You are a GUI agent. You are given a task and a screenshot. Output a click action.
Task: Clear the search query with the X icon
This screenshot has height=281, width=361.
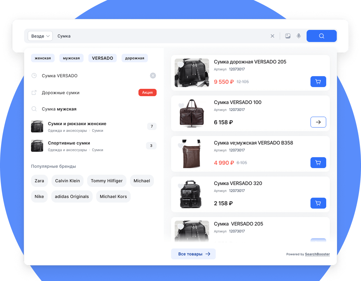[x=273, y=36]
